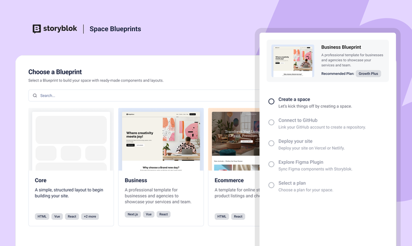This screenshot has height=246, width=412.
Task: Click the Vue tag on Core card
Action: (57, 216)
